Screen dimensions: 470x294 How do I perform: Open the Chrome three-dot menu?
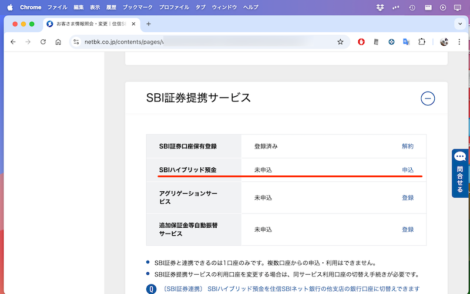(x=459, y=42)
